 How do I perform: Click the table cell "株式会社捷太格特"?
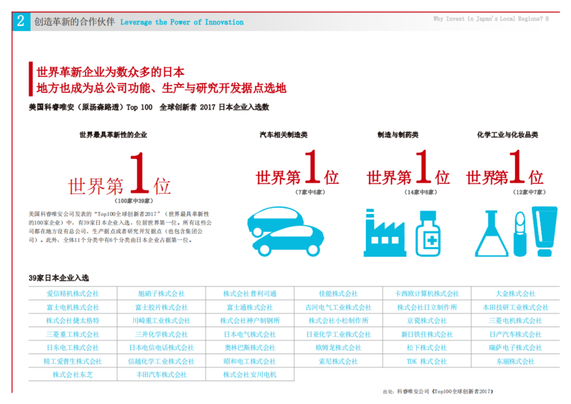[73, 320]
